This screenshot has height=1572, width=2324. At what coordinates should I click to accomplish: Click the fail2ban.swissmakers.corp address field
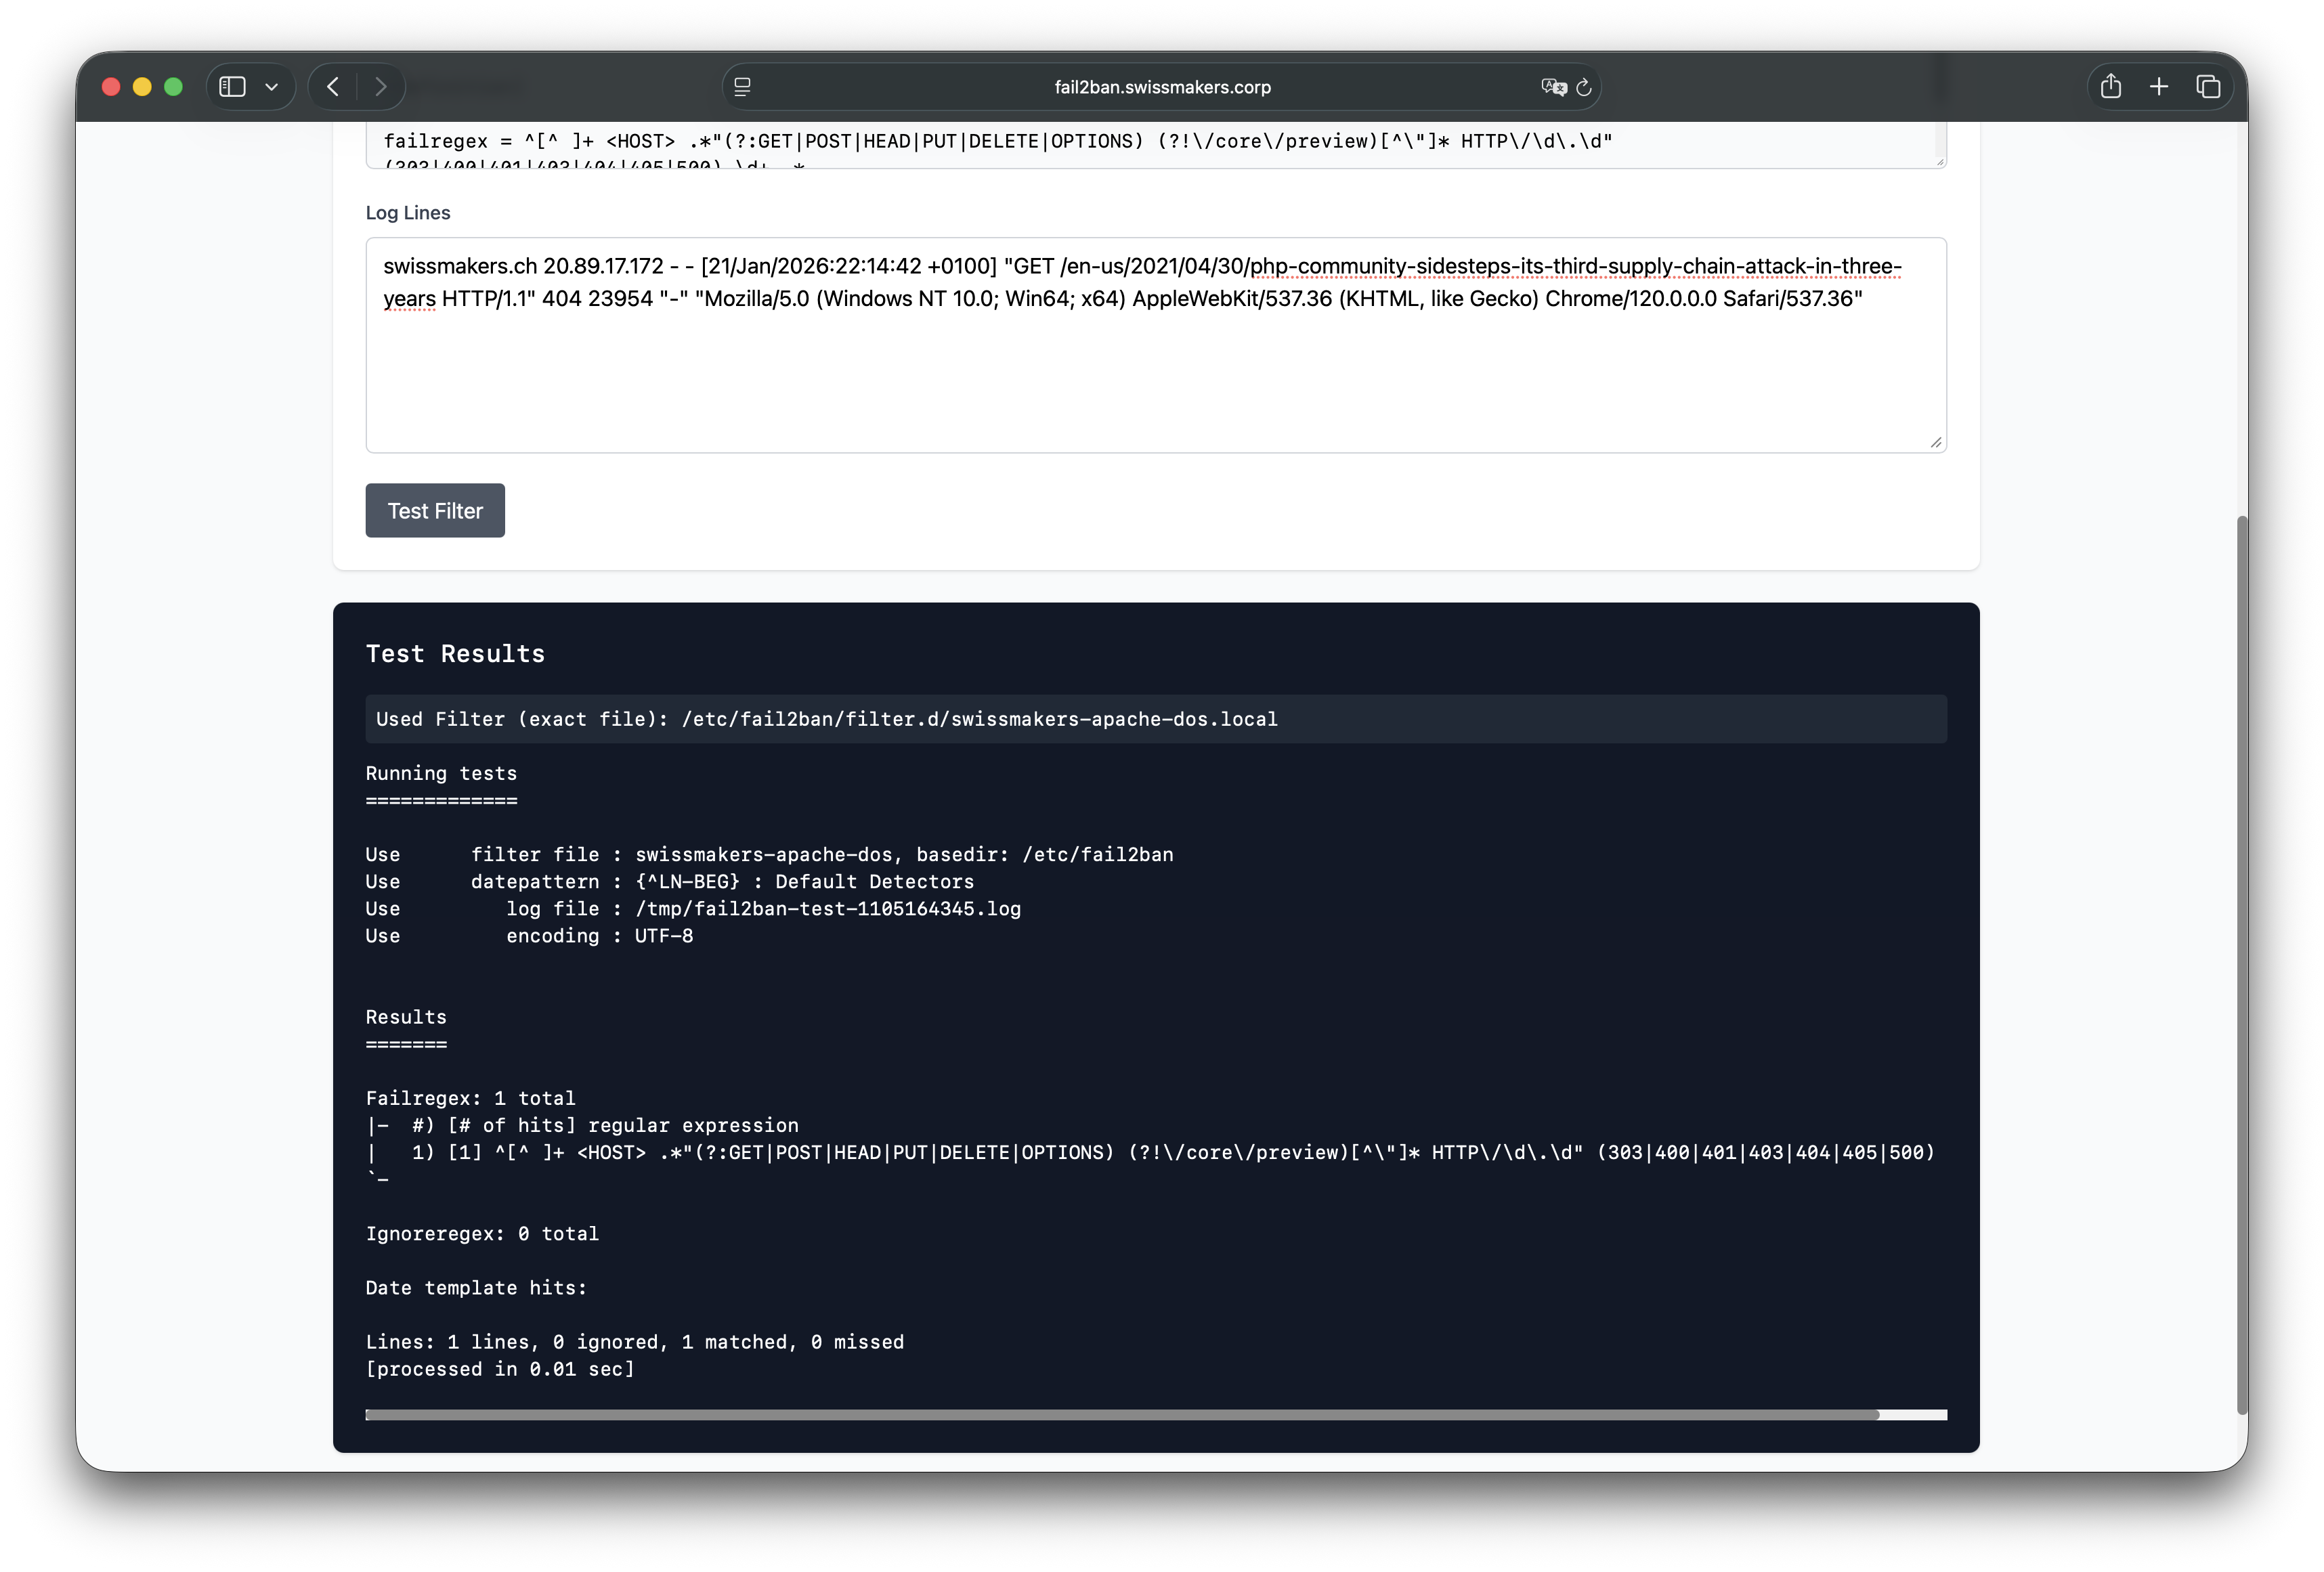pos(1162,87)
